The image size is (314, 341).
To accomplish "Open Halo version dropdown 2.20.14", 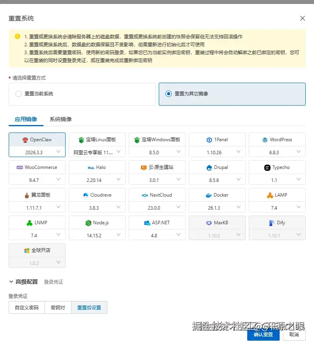I will pyautogui.click(x=97, y=180).
